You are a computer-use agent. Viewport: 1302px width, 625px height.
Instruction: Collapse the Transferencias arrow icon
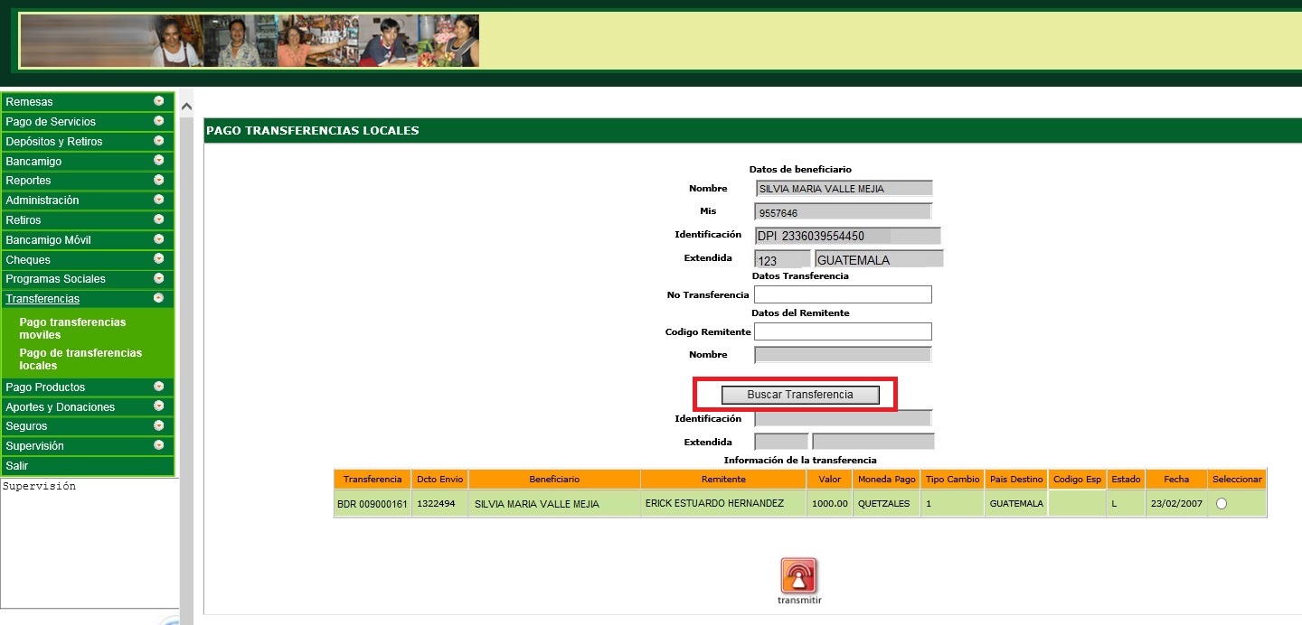(x=159, y=298)
